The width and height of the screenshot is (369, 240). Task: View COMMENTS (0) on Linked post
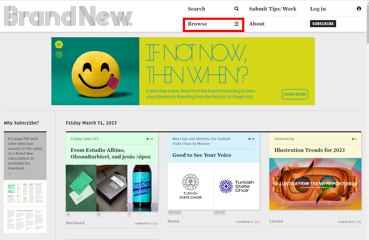pos(350,222)
